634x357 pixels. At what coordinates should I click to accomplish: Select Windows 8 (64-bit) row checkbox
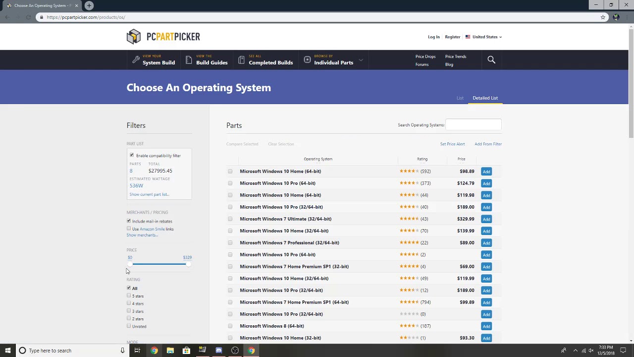click(x=230, y=326)
